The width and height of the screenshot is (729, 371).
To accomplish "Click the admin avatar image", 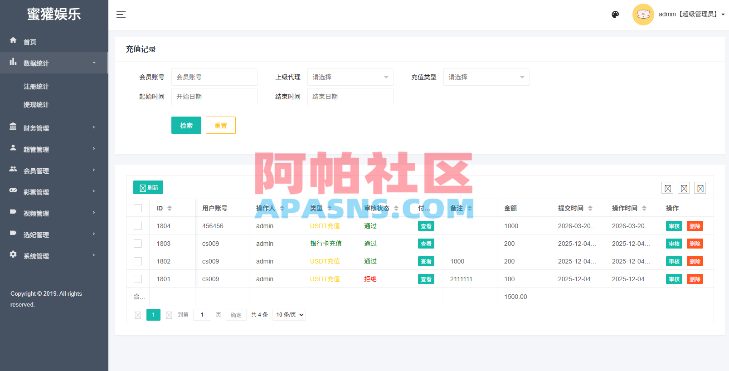I will coord(643,15).
